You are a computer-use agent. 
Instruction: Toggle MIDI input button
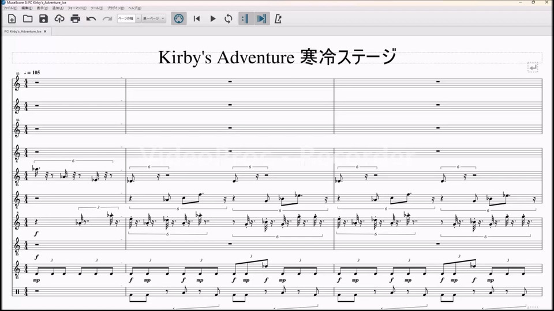[179, 18]
